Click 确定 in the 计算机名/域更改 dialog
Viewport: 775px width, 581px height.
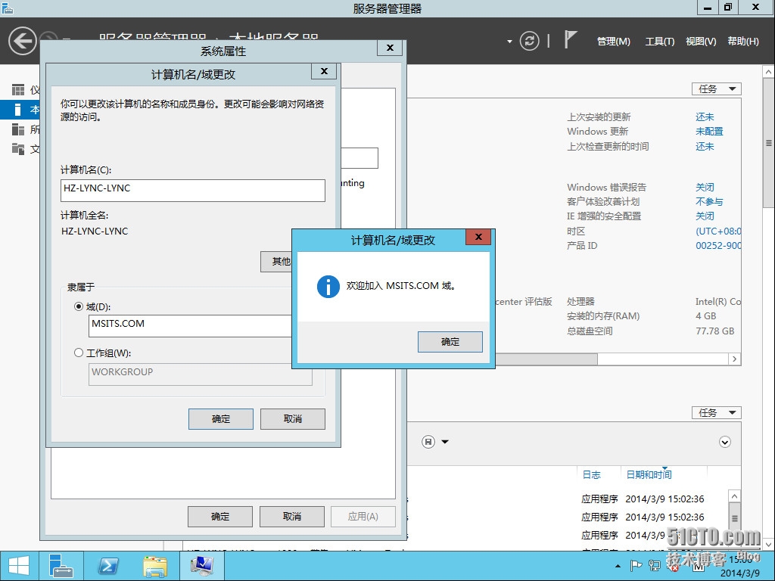[x=220, y=419]
